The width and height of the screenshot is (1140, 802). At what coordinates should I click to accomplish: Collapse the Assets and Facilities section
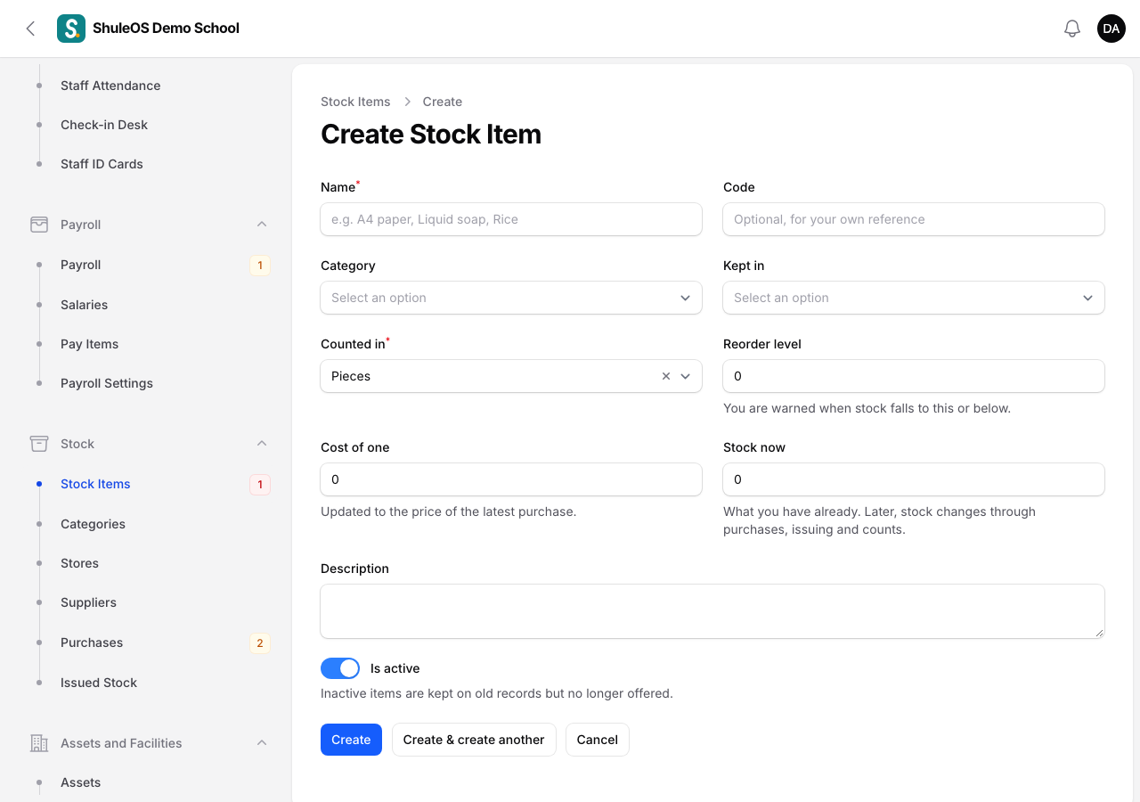click(x=262, y=743)
